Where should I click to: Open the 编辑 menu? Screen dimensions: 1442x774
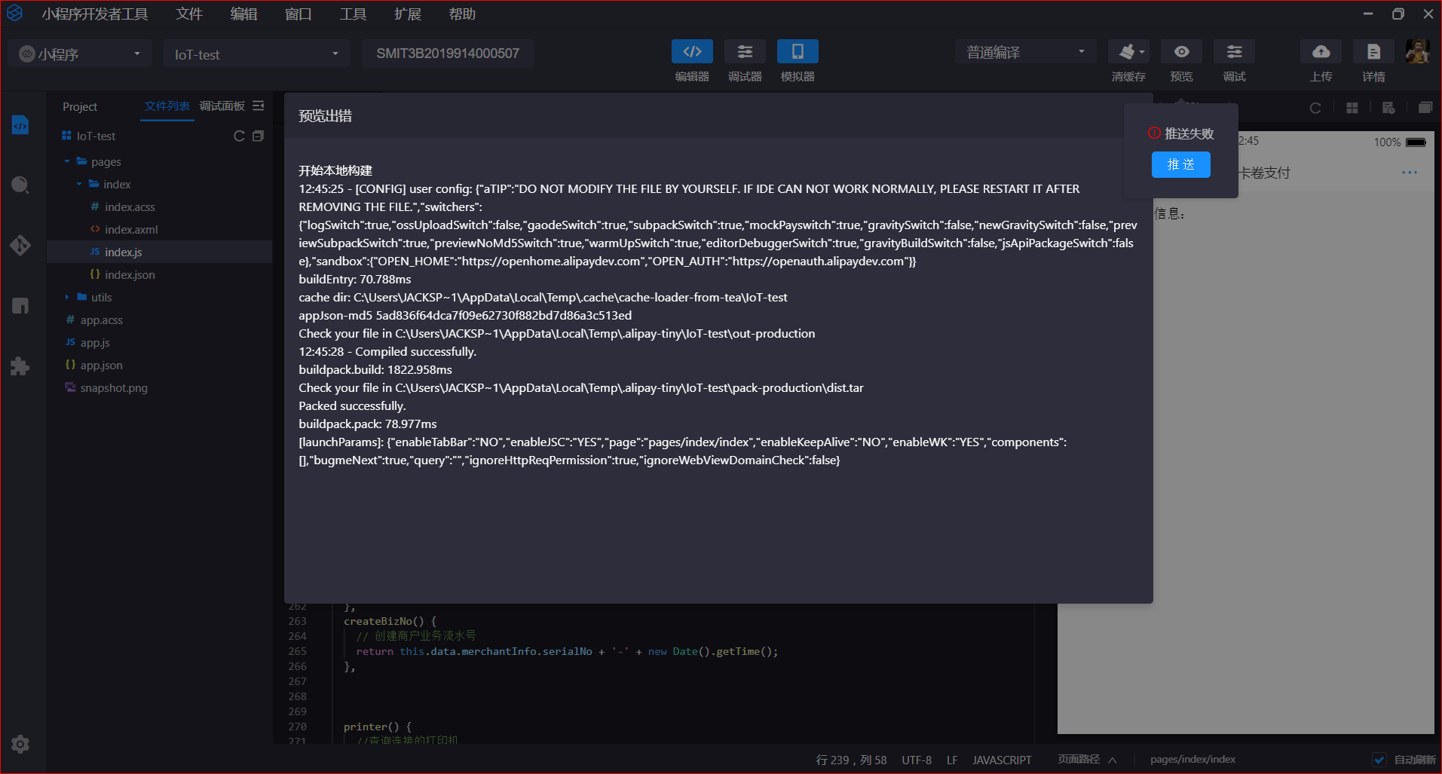coord(243,14)
